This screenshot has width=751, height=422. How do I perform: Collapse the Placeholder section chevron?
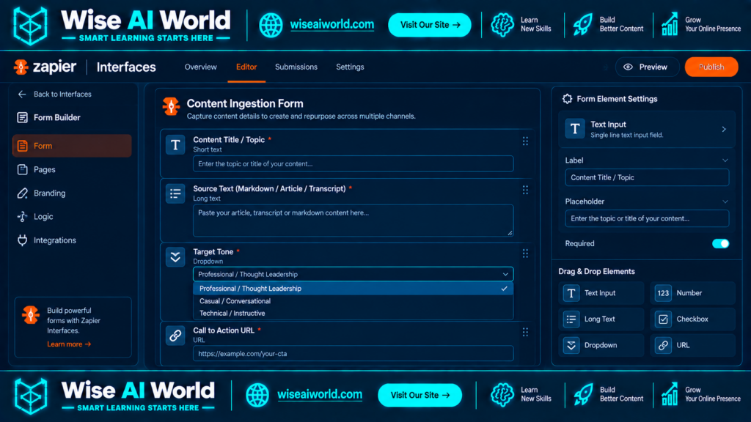[725, 201]
